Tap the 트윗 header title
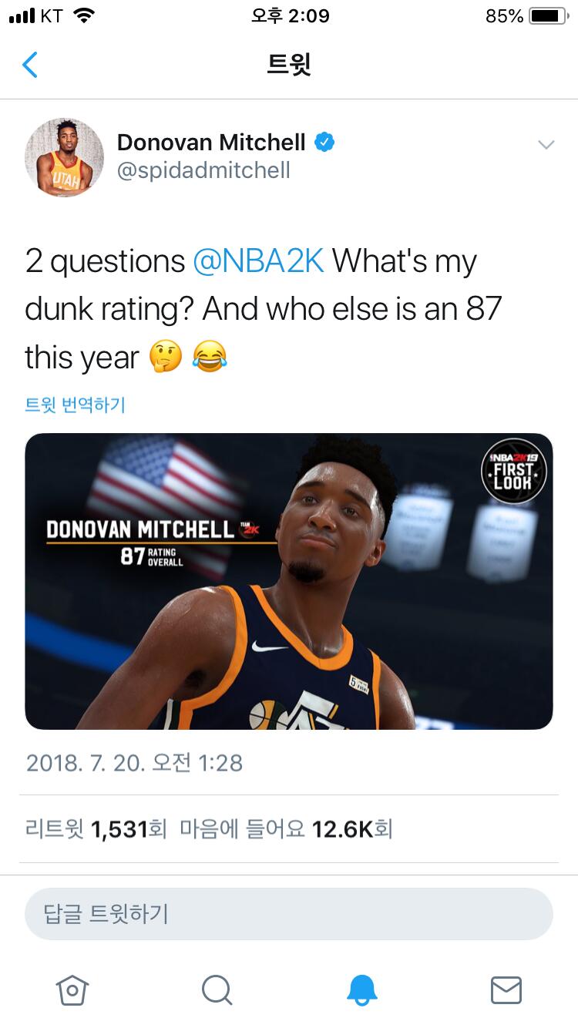The image size is (578, 1028). tap(289, 65)
